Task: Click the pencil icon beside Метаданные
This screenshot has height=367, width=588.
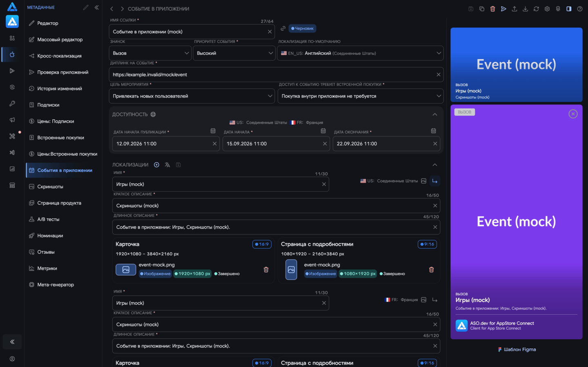Action: pos(86,7)
